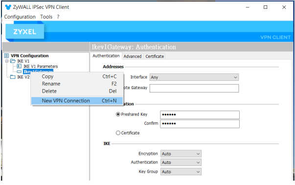Click the Ikev1Gateway node icon
This screenshot has height=185, width=295.
(x=19, y=71)
